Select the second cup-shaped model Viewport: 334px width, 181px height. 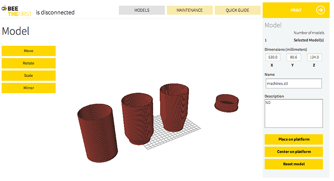[137, 119]
